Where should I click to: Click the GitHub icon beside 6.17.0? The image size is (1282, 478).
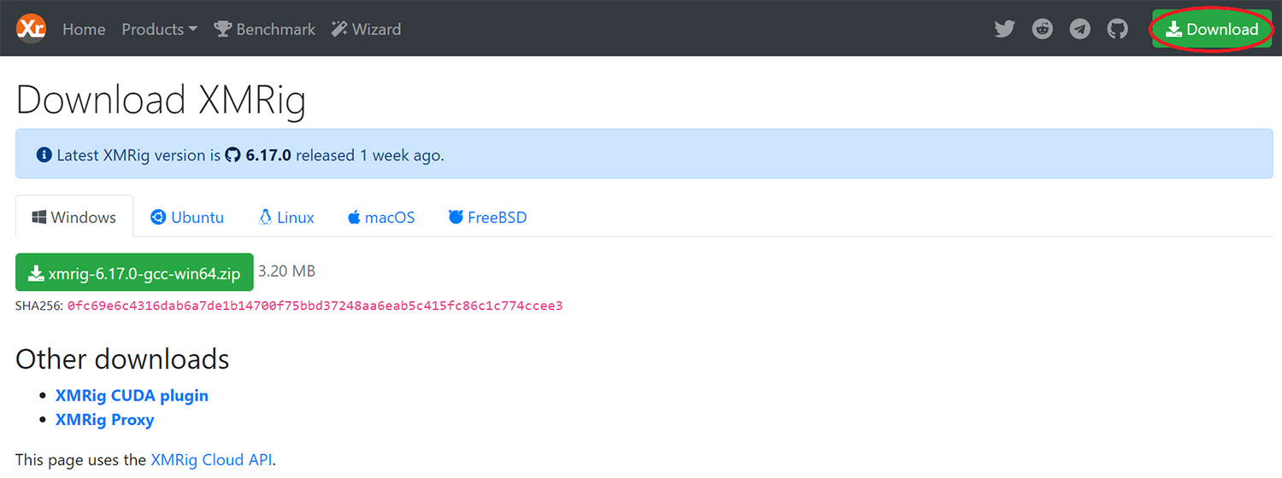coord(233,155)
